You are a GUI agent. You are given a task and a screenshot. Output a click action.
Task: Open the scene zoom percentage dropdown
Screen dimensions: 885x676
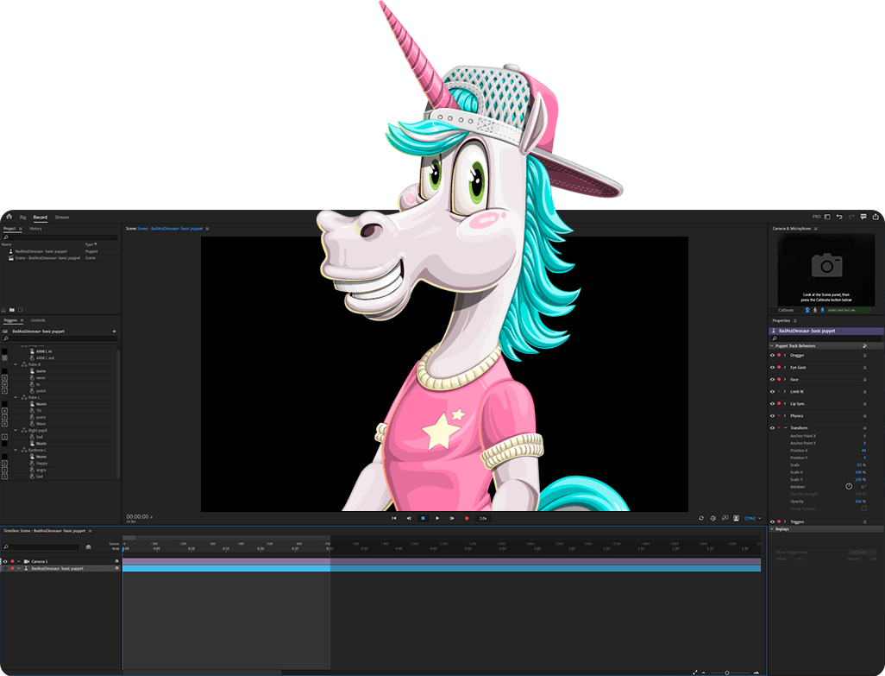[753, 518]
